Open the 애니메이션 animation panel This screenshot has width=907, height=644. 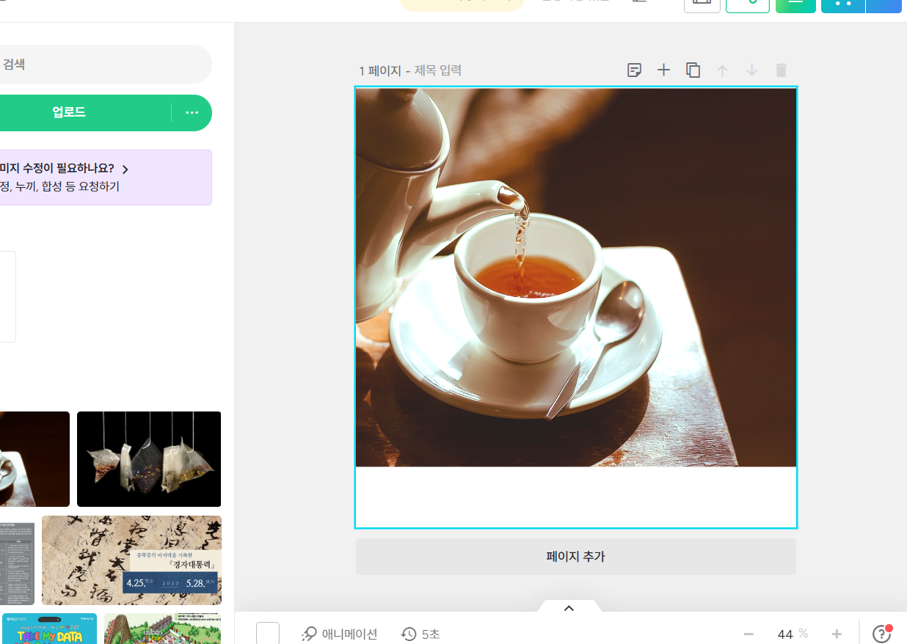[340, 634]
